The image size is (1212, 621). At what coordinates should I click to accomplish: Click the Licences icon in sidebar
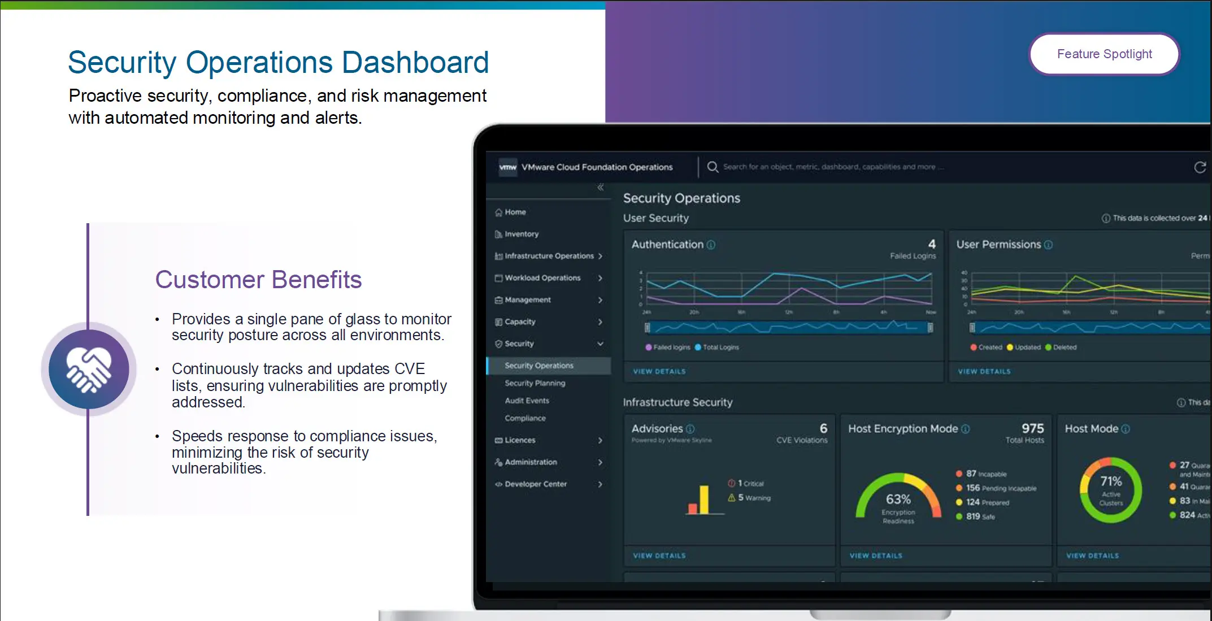(x=498, y=440)
